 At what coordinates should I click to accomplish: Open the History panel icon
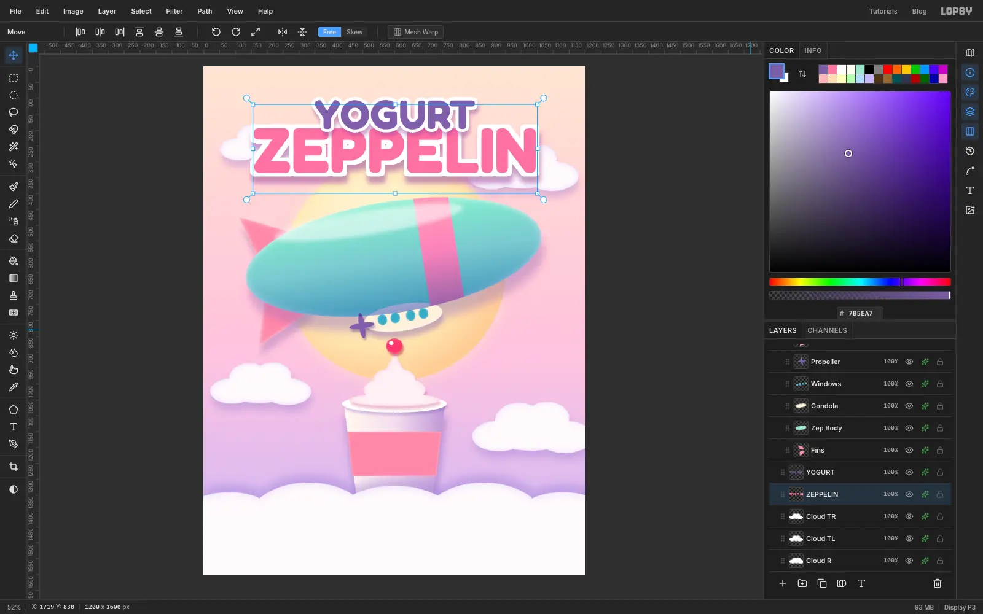tap(970, 151)
